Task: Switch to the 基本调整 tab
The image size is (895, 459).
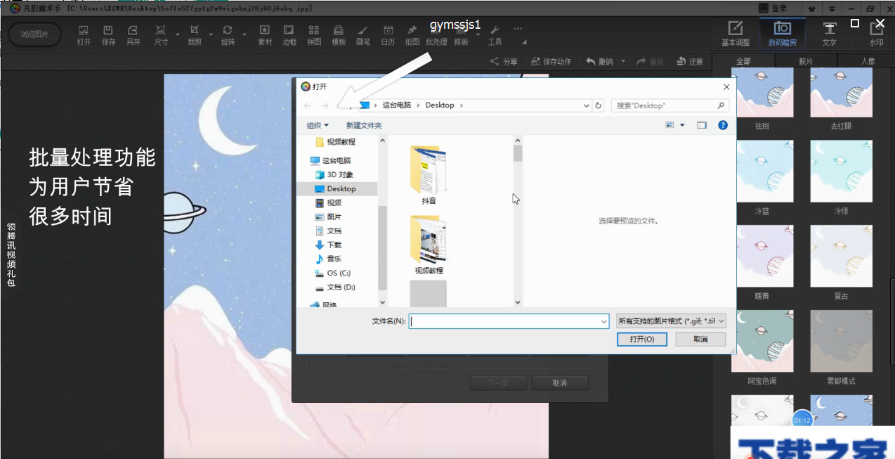Action: click(x=736, y=34)
